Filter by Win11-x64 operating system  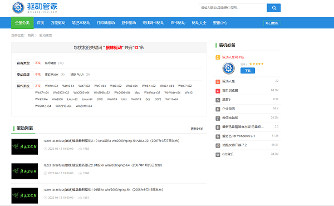[171, 99]
